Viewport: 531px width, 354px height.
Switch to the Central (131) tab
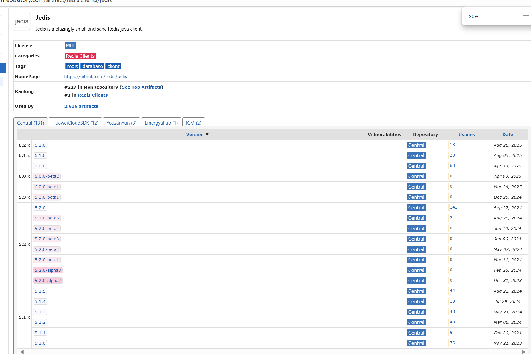point(31,123)
